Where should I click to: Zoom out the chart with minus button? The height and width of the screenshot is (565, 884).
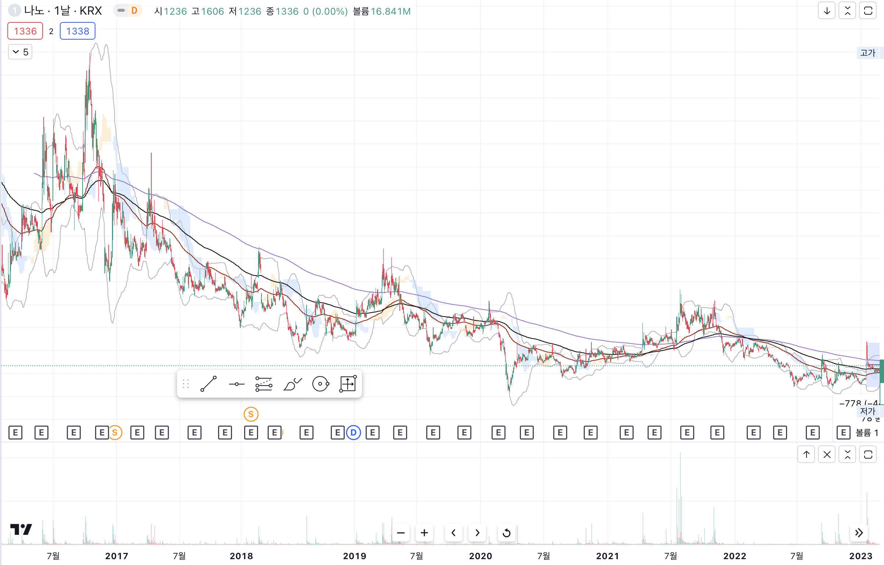[x=401, y=533]
